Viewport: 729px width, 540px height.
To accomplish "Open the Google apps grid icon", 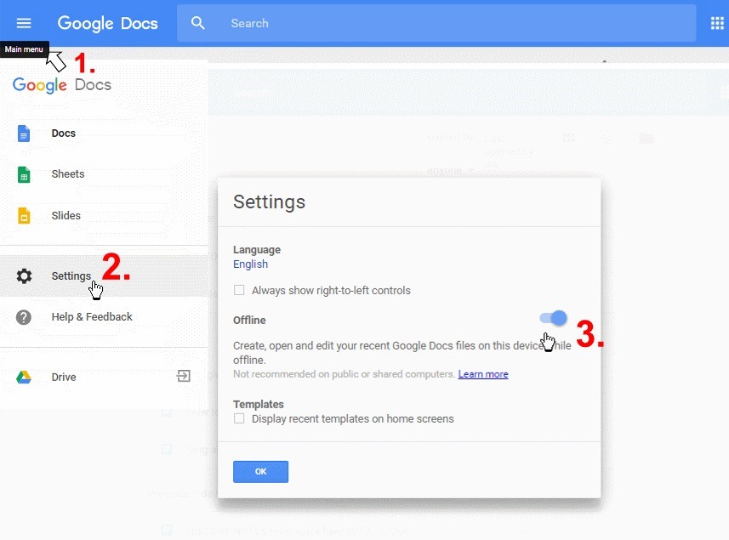I will [x=717, y=23].
